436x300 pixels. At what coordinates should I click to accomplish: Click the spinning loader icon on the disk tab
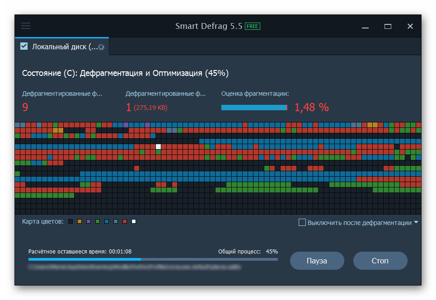102,47
